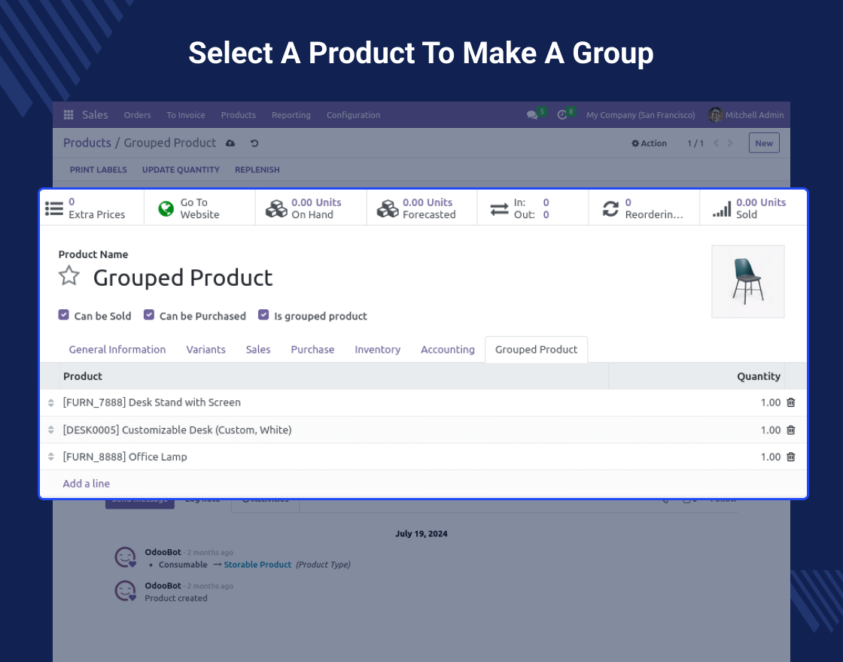Go to next record arrow
This screenshot has height=662, width=843.
[x=730, y=143]
